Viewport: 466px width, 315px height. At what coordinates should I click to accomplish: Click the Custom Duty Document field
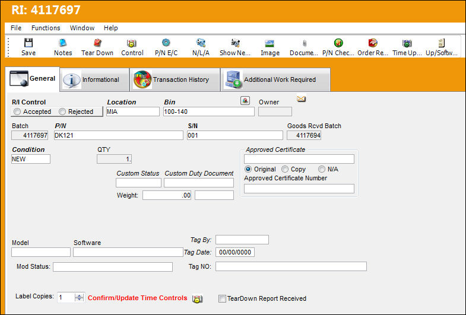(199, 183)
